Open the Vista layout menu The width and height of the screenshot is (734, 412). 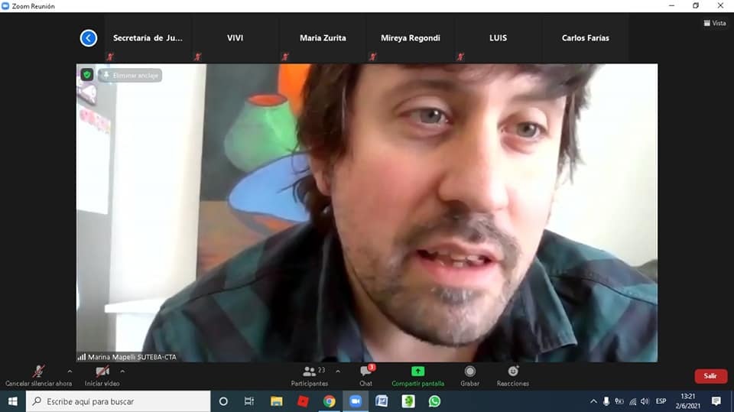(714, 23)
